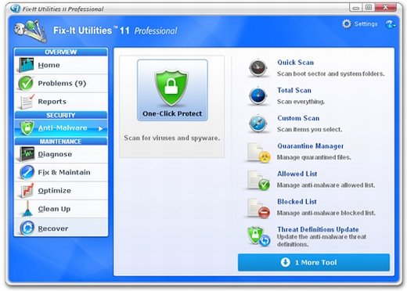Click the One-Click Protect button
Screen dimensions: 407x291
coord(172,90)
